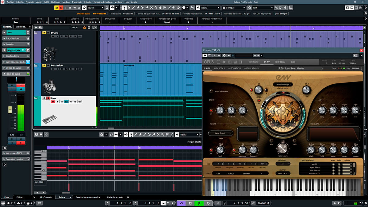Click the Add Track plus icon

pyautogui.click(x=36, y=28)
